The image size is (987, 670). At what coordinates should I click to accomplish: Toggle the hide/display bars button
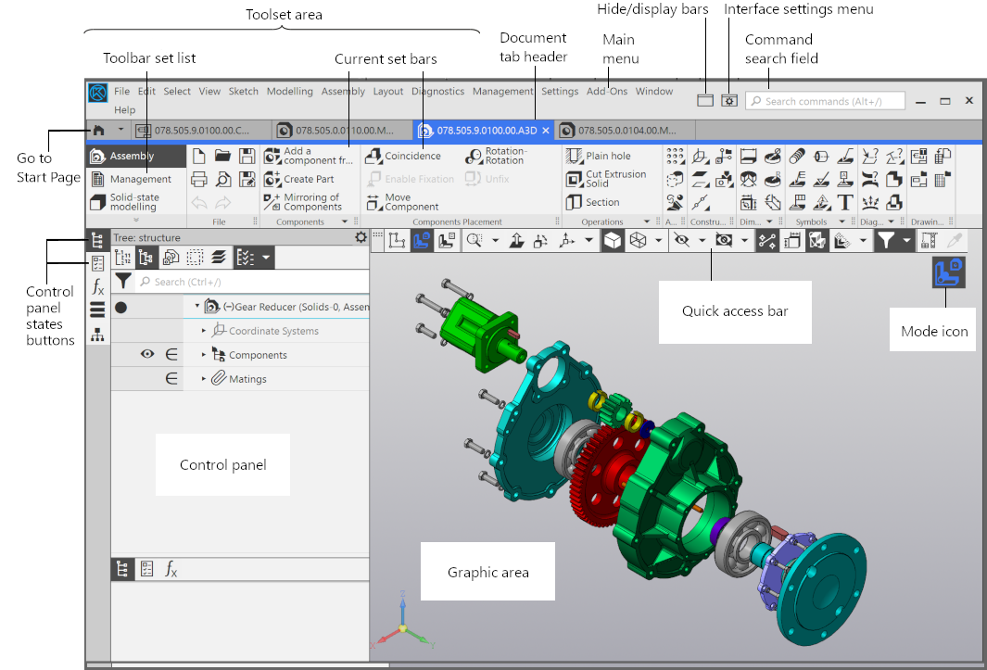point(705,100)
